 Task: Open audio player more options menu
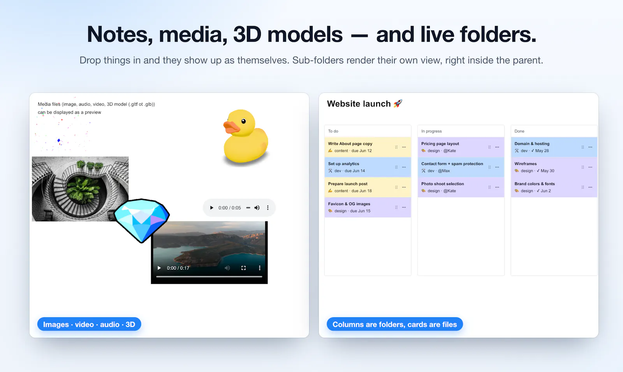pos(268,208)
